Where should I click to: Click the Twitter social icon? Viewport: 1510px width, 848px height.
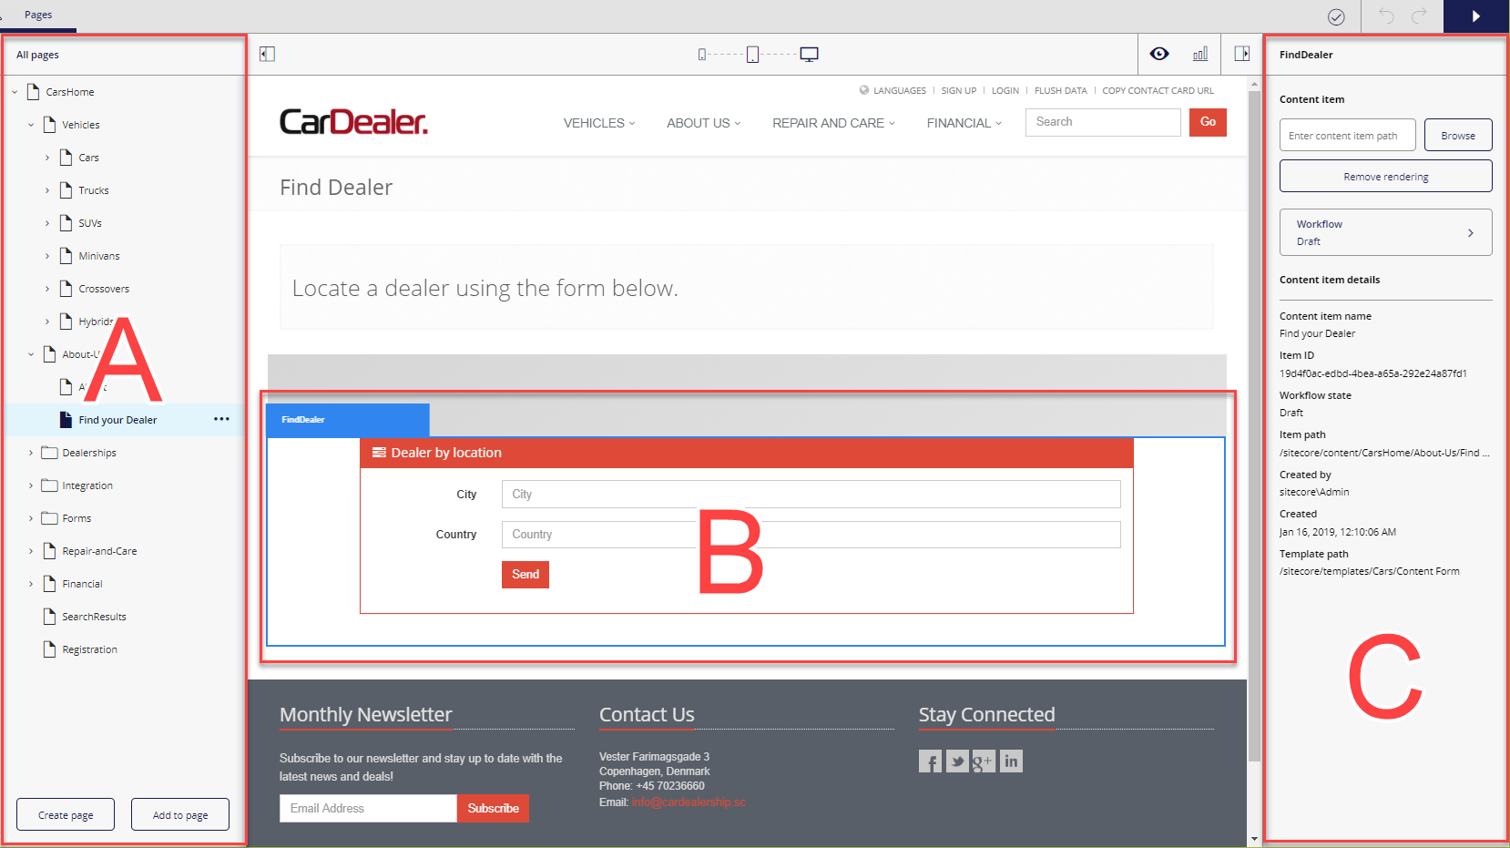point(957,761)
